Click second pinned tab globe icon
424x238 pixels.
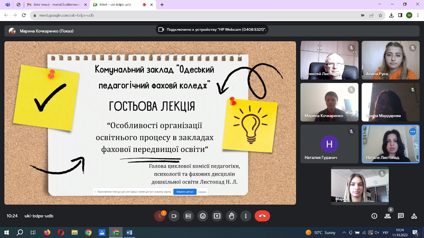pyautogui.click(x=18, y=4)
